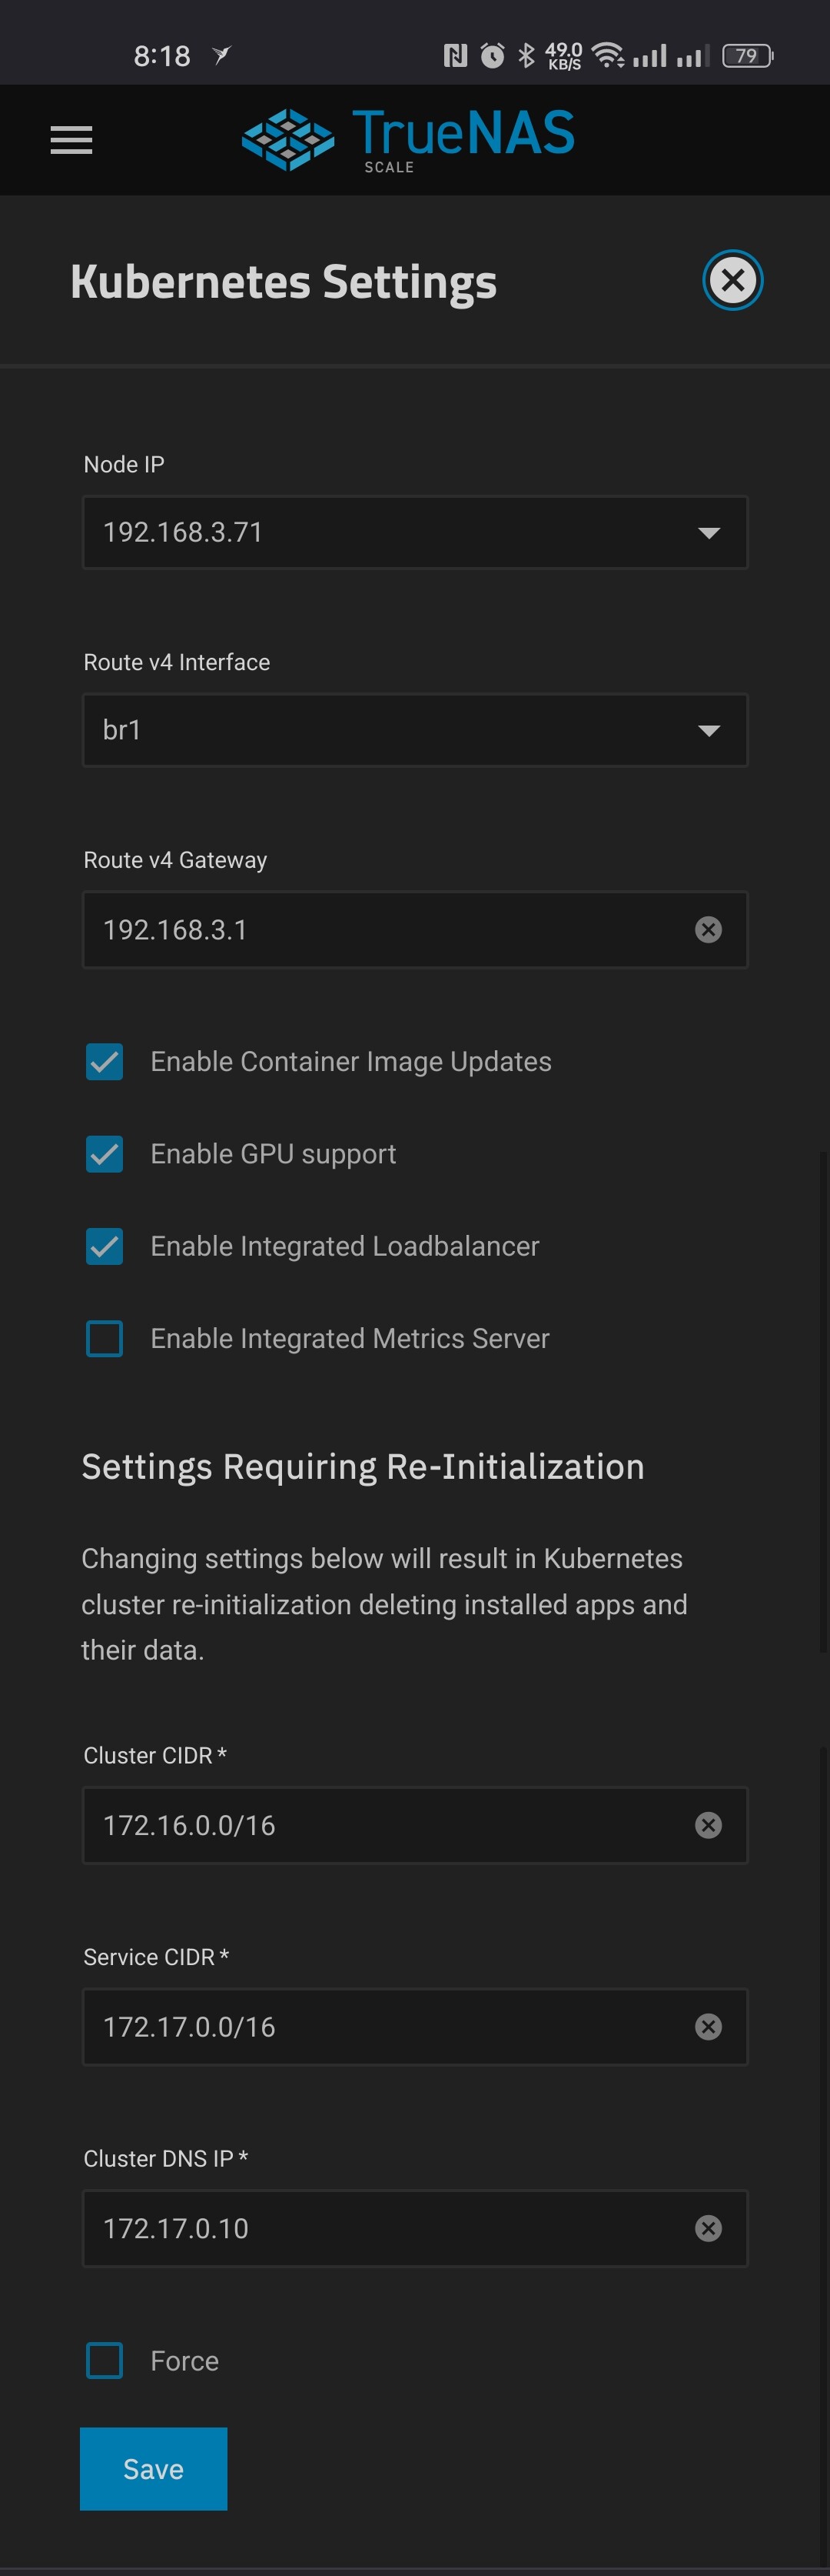Click the TrueNAS SCALE logo
Viewport: 830px width, 2576px height.
point(409,140)
